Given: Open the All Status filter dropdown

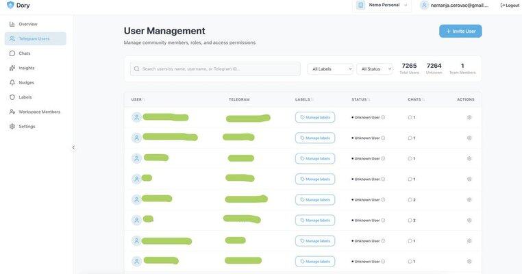Looking at the screenshot, I should (375, 68).
